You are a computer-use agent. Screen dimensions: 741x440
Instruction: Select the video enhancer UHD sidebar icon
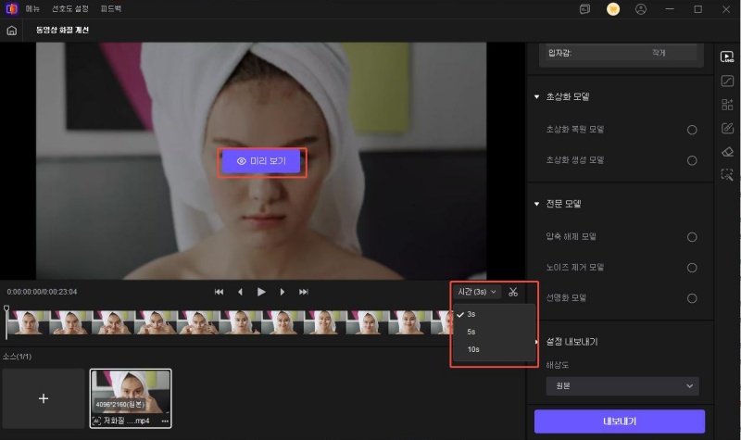(727, 56)
